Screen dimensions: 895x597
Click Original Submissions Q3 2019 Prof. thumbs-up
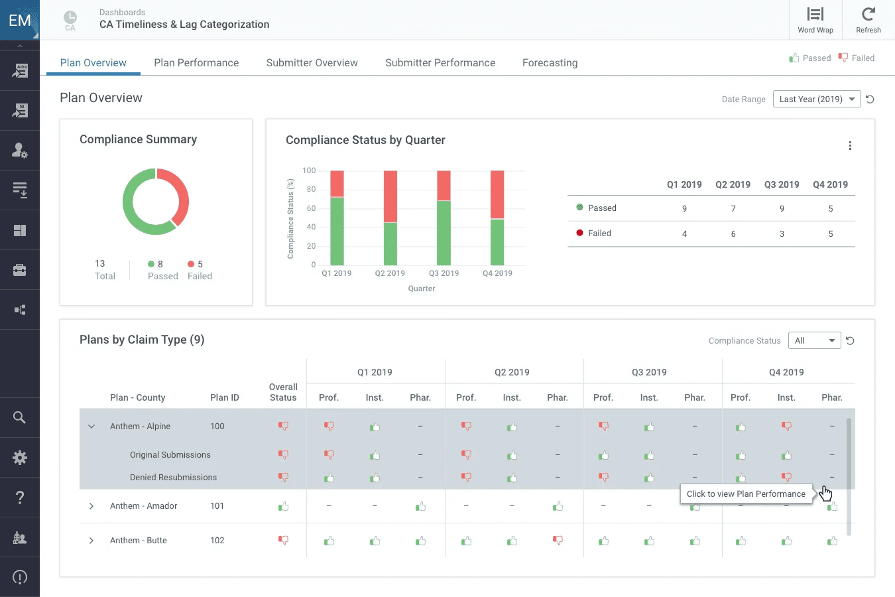click(603, 455)
